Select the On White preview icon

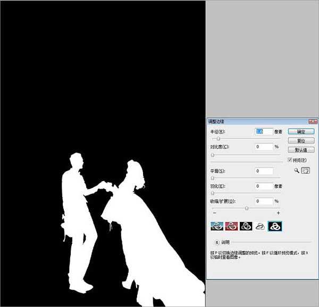coord(260,226)
